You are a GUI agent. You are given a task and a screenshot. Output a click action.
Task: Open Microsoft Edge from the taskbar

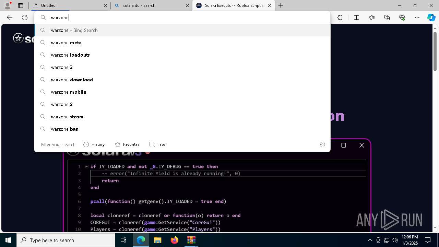point(141,240)
